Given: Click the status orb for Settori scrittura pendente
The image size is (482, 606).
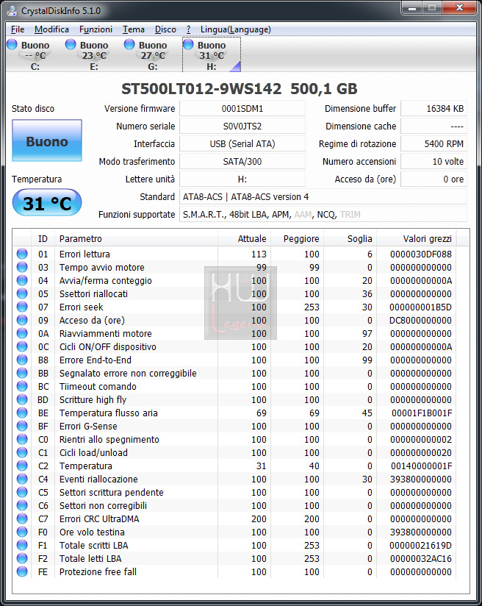Looking at the screenshot, I should (x=22, y=492).
